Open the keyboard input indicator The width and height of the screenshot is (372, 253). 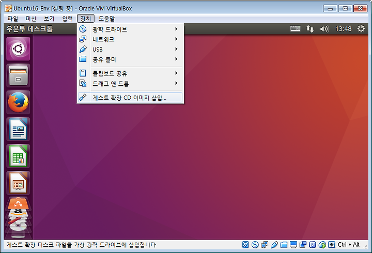click(296, 29)
